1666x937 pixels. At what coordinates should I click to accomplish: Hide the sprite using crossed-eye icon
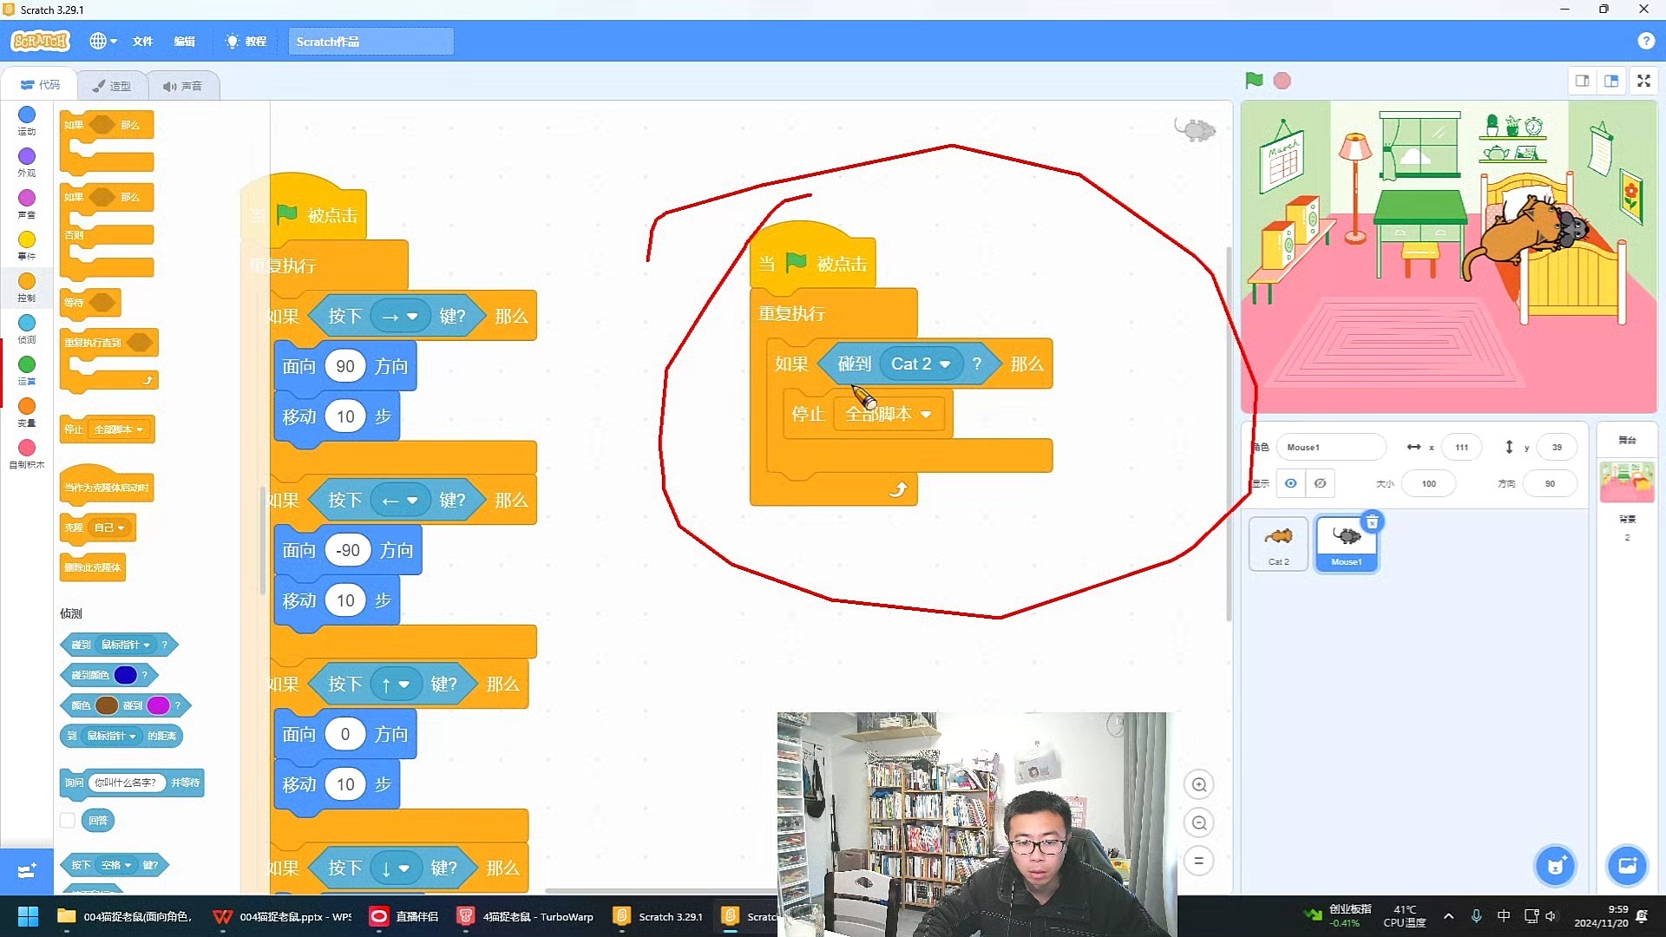pyautogui.click(x=1320, y=483)
